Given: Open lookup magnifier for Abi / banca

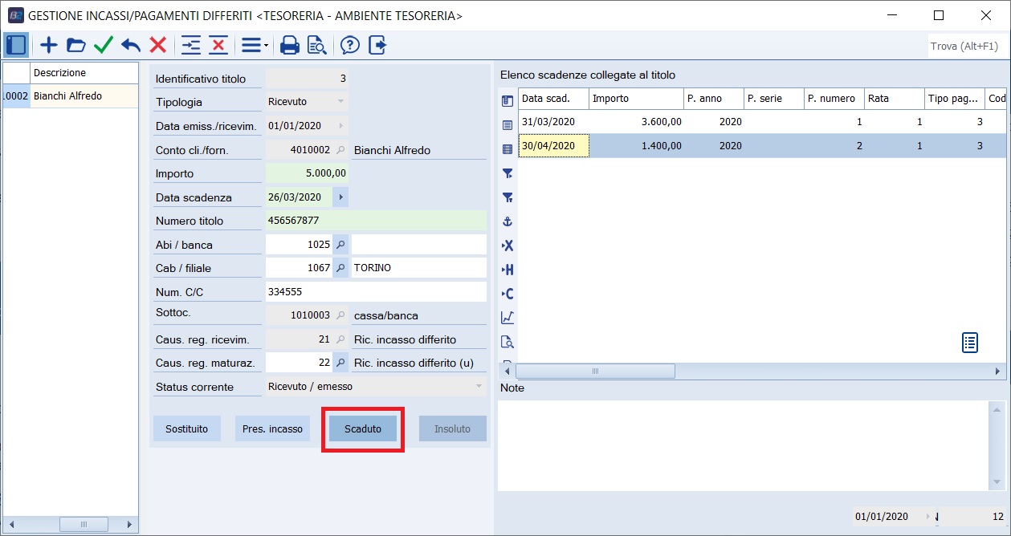Looking at the screenshot, I should (x=340, y=245).
